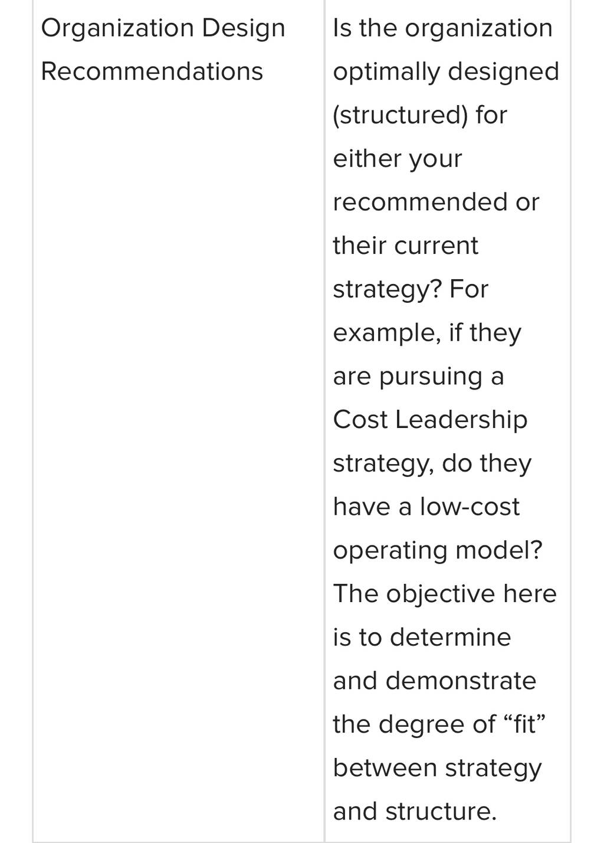Image resolution: width=604 pixels, height=843 pixels.
Task: Click the word 'Recommendations' in left cell
Action: (x=152, y=71)
